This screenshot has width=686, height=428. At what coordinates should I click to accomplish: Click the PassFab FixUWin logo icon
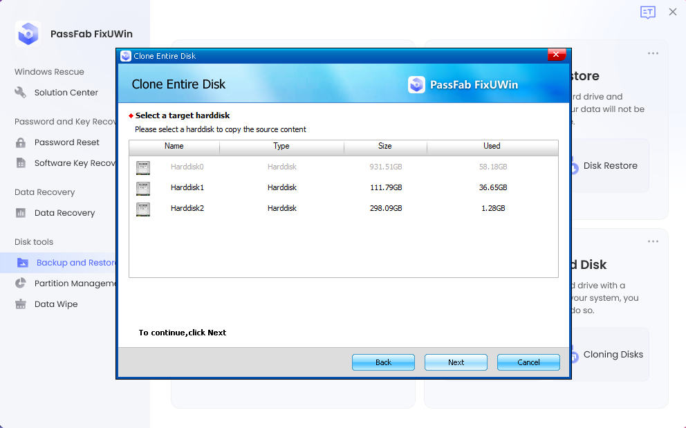(x=28, y=33)
